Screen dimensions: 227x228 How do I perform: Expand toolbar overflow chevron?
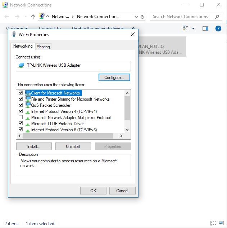tap(133, 28)
